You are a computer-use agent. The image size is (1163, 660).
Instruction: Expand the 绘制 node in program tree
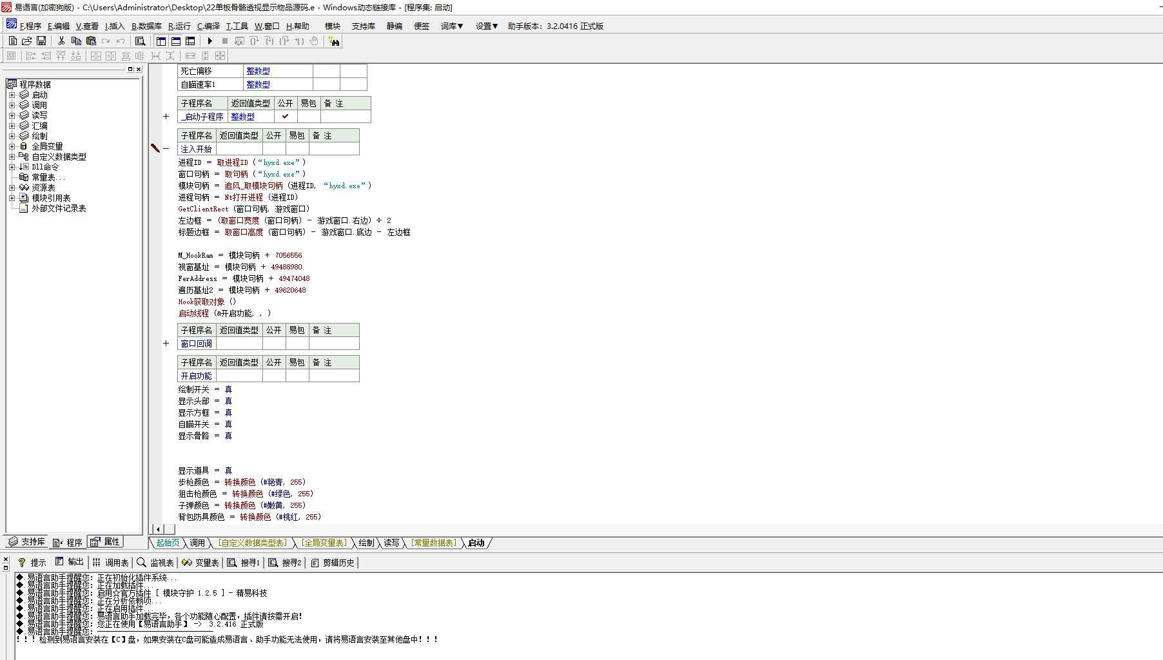click(x=12, y=136)
